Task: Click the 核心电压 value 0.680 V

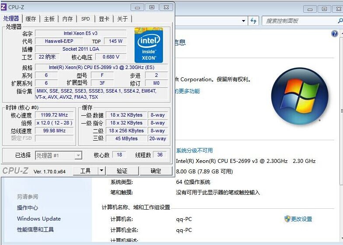Action: [x=111, y=57]
